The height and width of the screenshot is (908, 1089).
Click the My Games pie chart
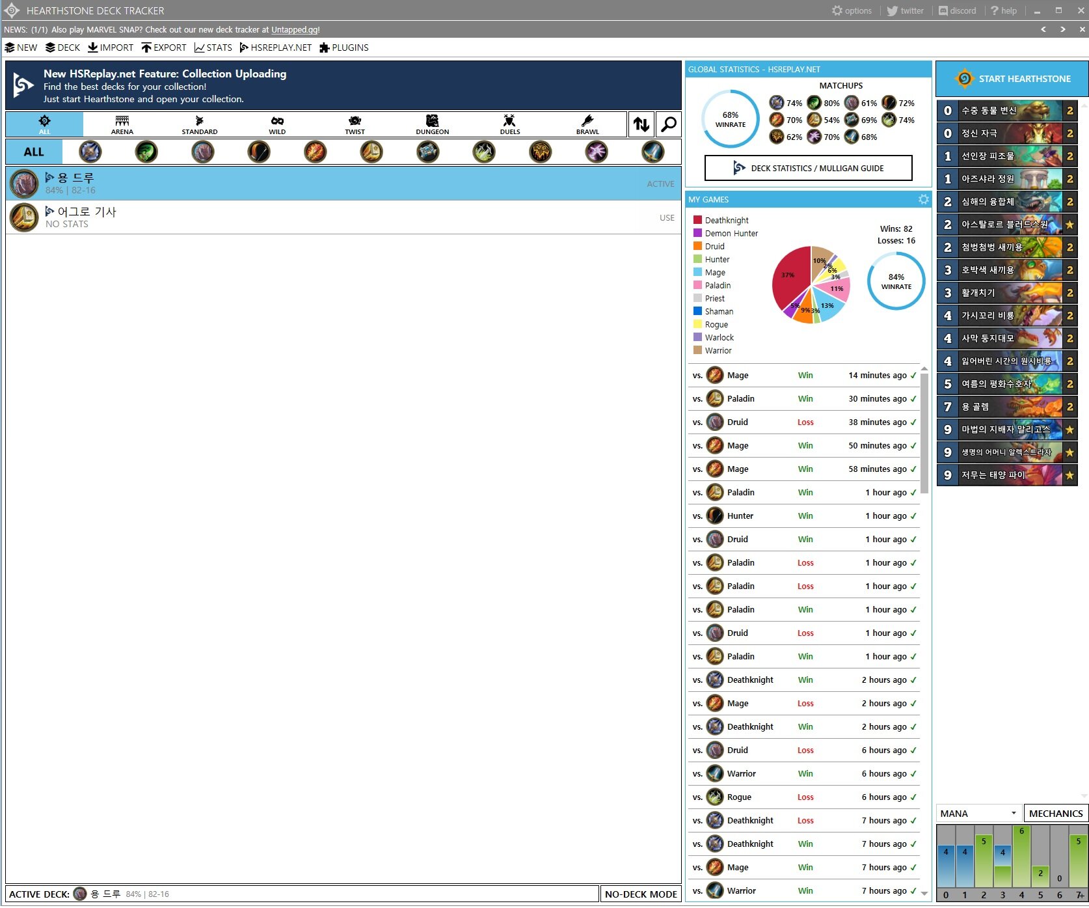click(811, 284)
